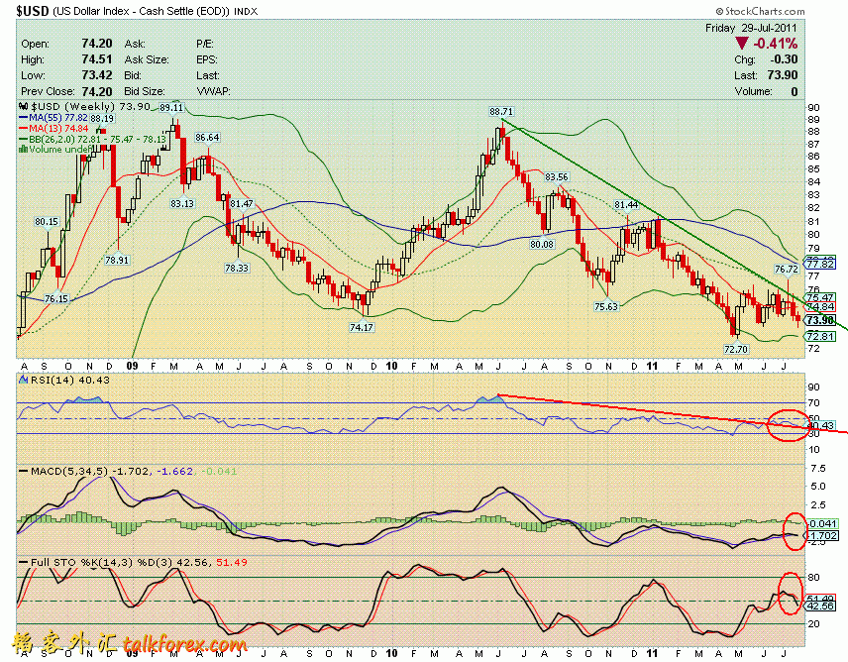Image resolution: width=848 pixels, height=662 pixels.
Task: Click the 81.44 price label
Action: [x=626, y=204]
